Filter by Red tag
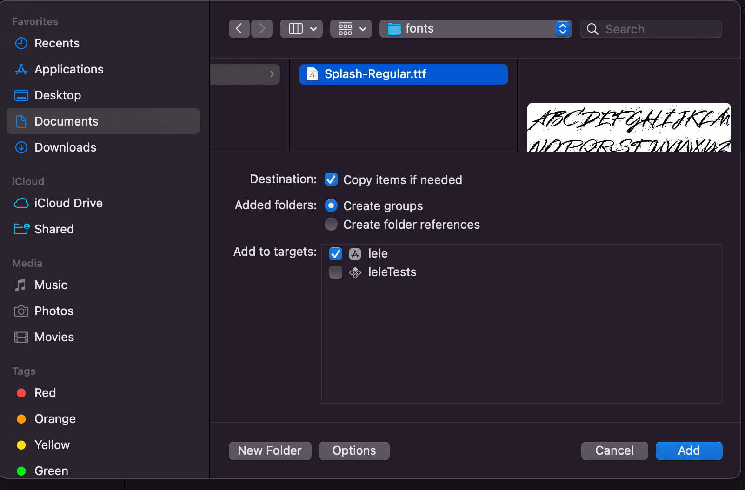745x490 pixels. pos(103,393)
